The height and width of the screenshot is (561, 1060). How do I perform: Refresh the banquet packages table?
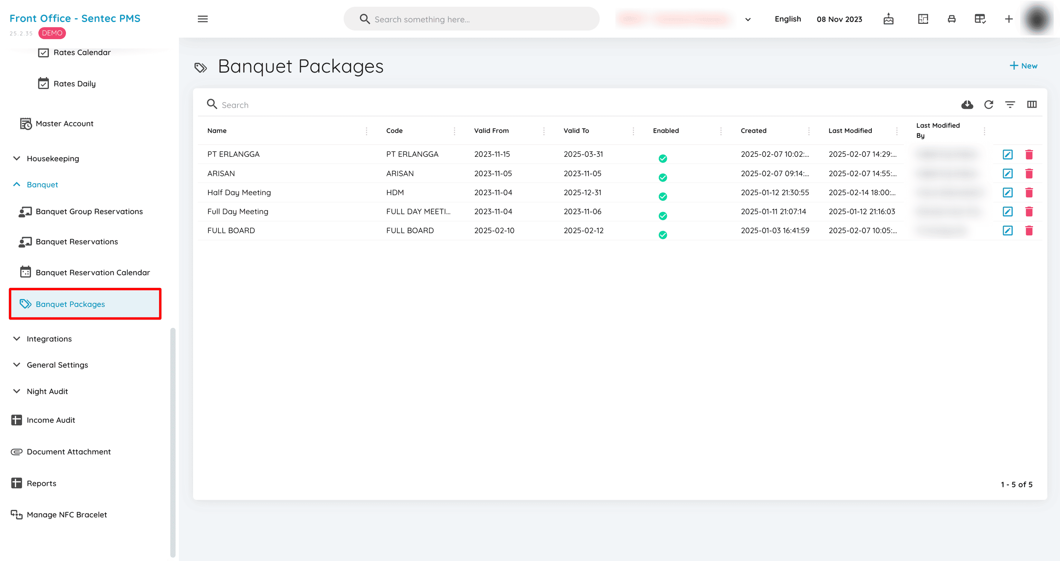click(988, 104)
